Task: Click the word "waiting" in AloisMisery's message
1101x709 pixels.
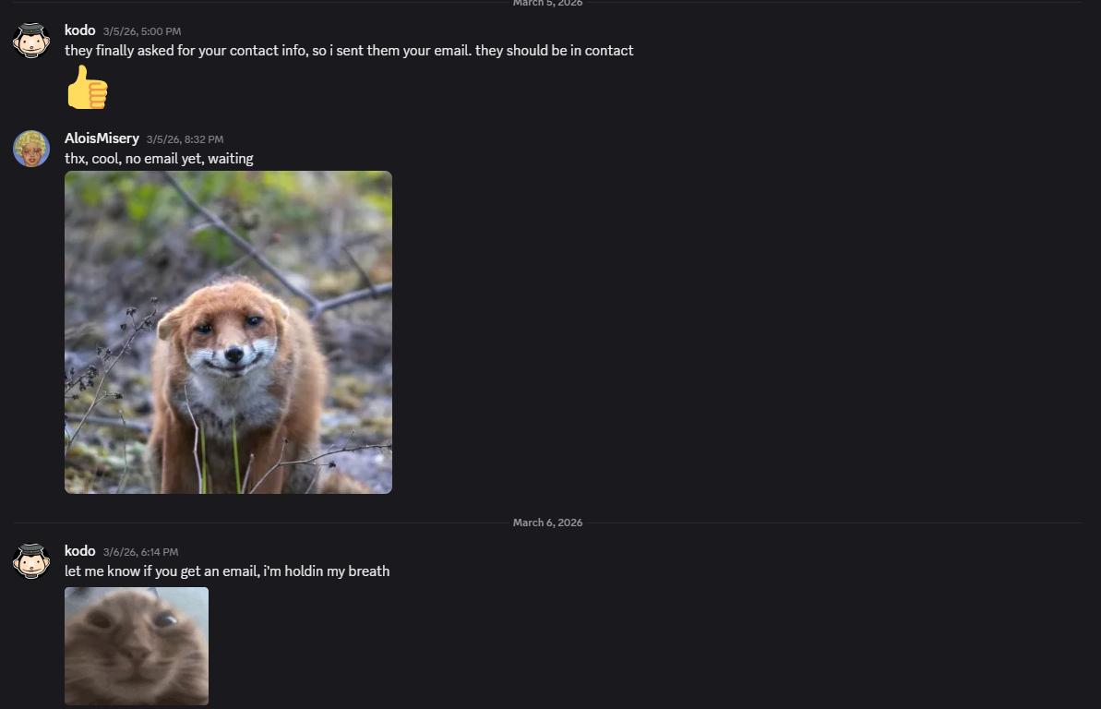Action: coord(231,159)
